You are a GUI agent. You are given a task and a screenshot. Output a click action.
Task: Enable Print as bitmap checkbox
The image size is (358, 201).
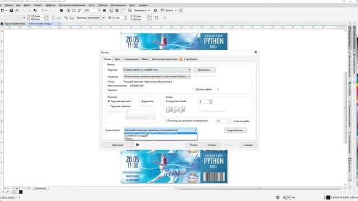[166, 121]
